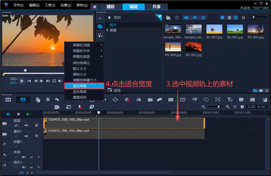Toggle show audio files filter in library
Image resolution: width=271 pixels, height=176 pixels.
pyautogui.click(x=203, y=18)
